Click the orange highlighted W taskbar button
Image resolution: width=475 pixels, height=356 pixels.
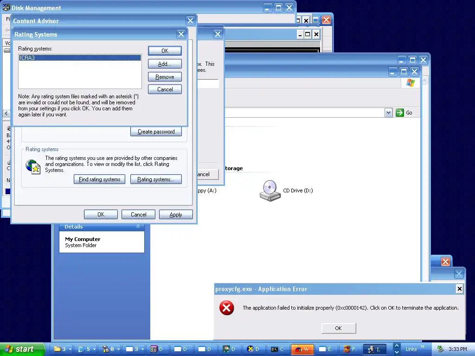(302, 349)
